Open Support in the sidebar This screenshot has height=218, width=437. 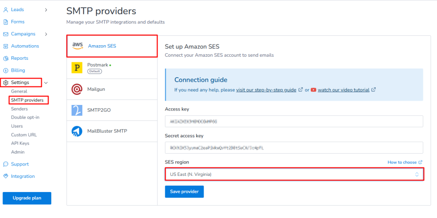point(20,164)
